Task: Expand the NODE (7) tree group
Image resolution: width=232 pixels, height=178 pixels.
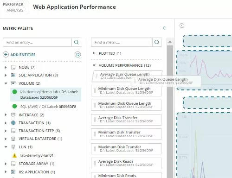Action: (6, 67)
